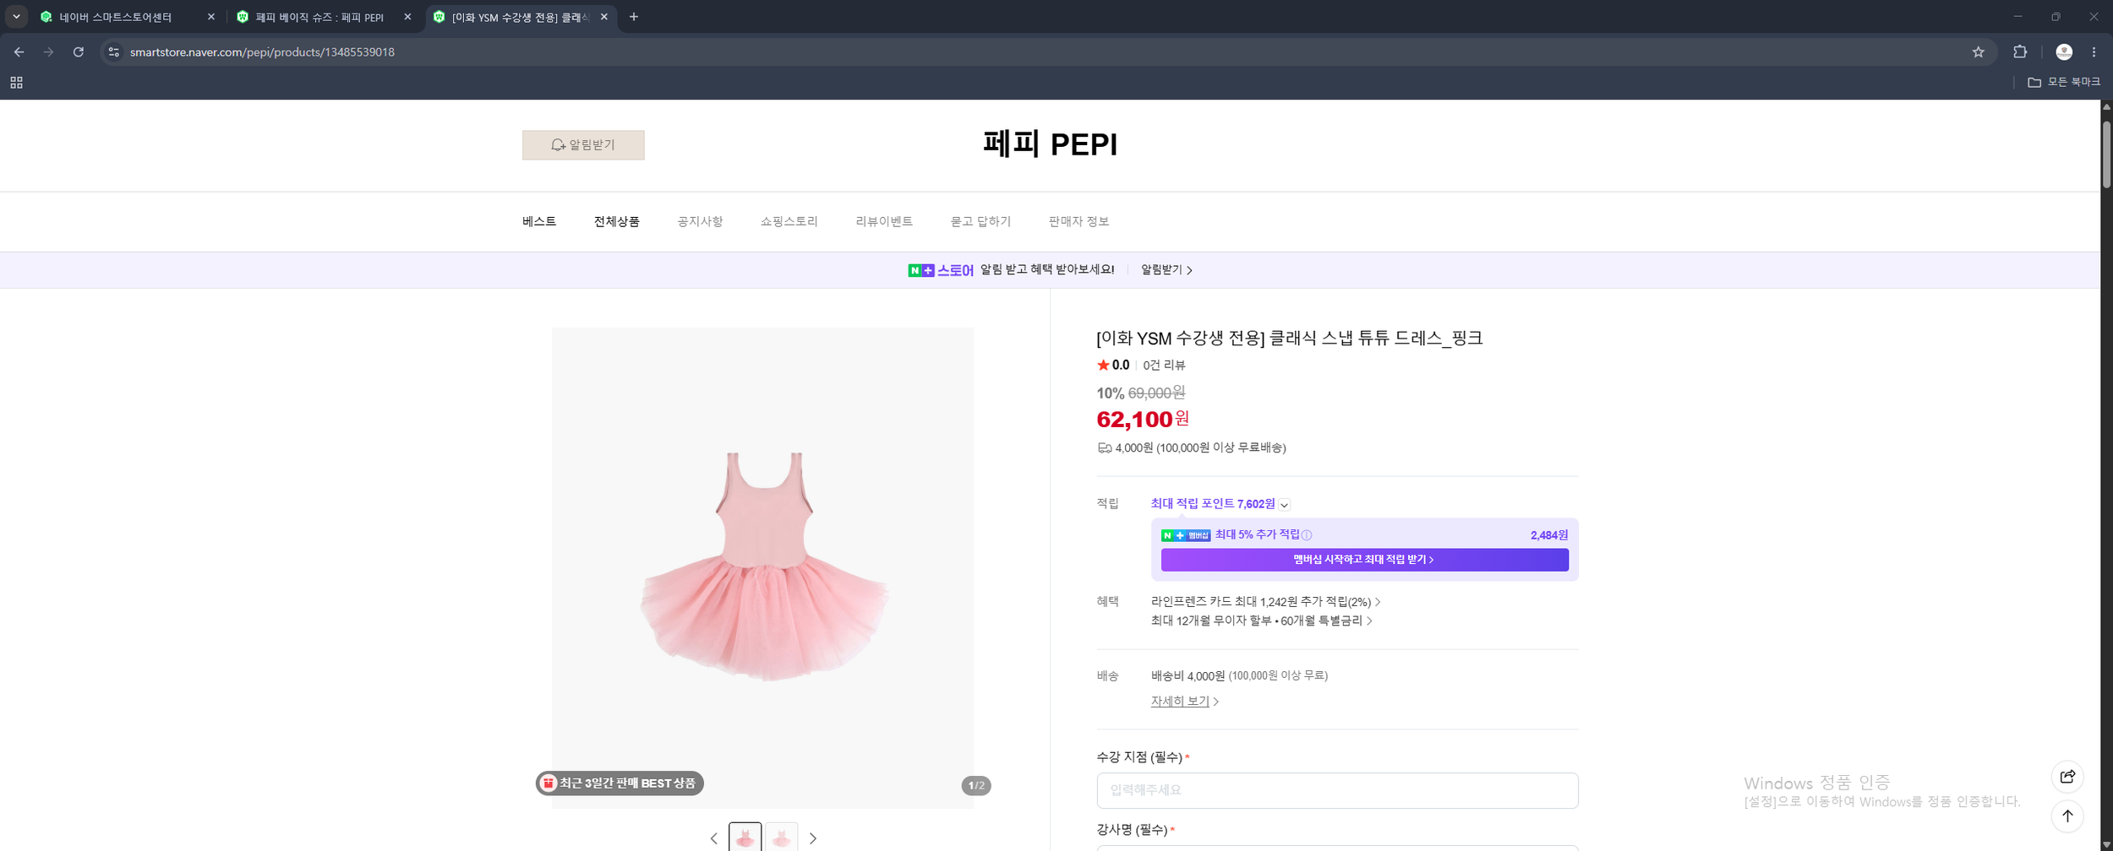Open the 쇼핑스토리 menu
Viewport: 2113px width, 851px height.
click(x=789, y=221)
